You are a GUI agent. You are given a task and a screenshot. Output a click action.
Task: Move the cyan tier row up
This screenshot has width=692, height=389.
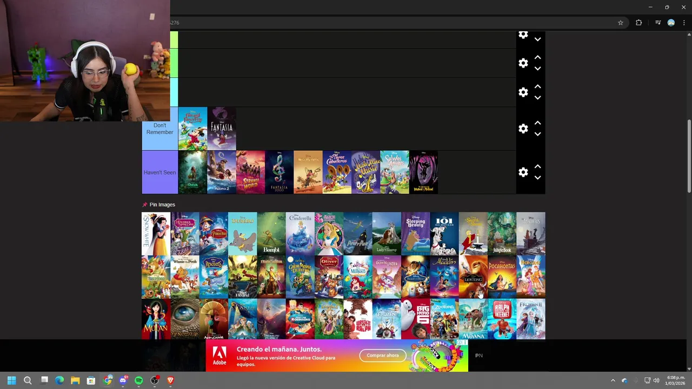click(537, 86)
